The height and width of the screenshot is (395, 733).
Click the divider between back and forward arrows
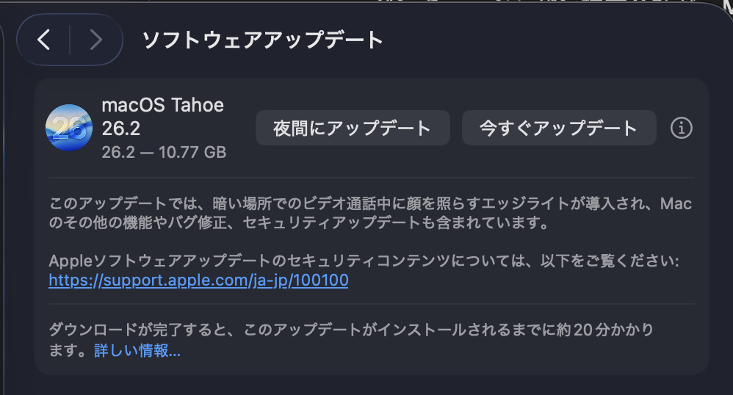[70, 40]
